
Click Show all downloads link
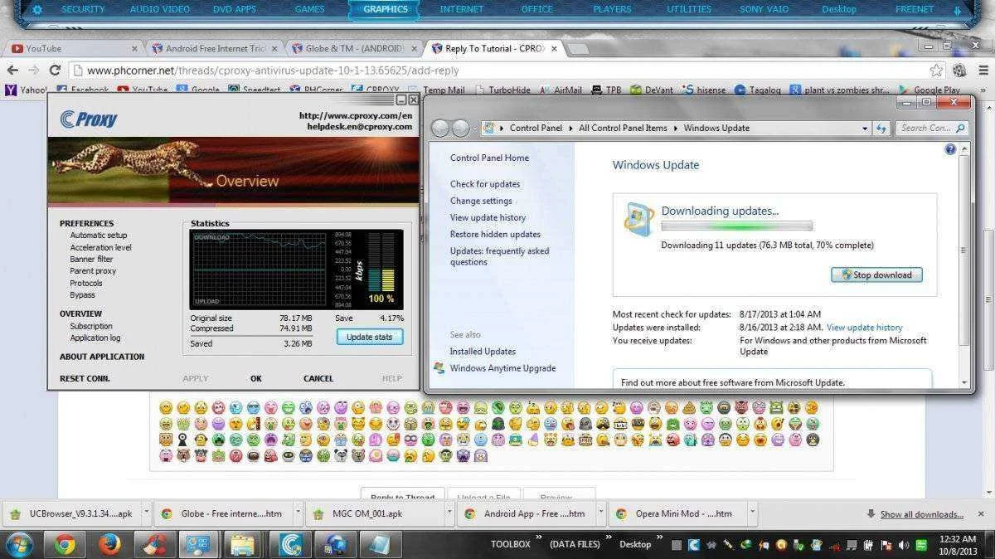921,514
